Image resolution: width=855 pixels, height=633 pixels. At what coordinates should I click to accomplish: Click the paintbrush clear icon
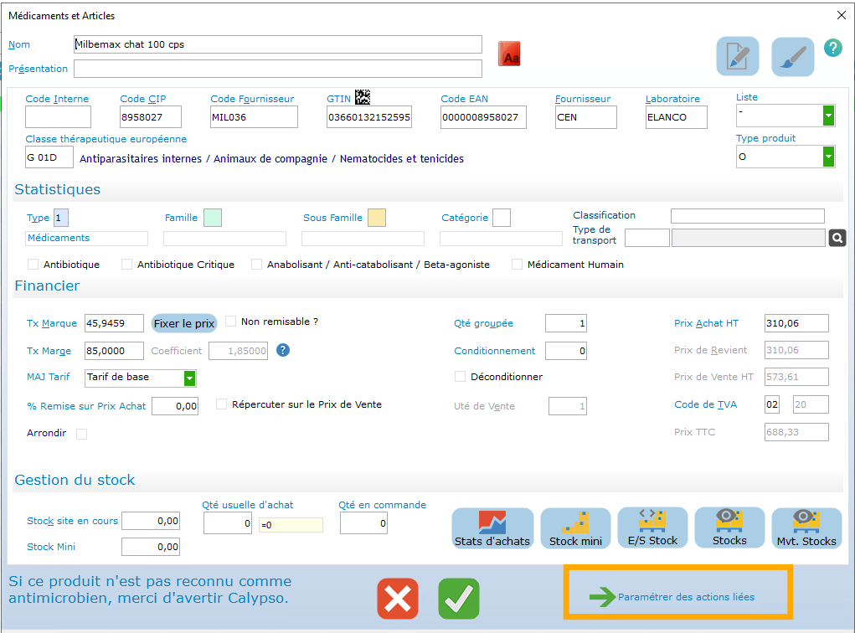tap(793, 56)
